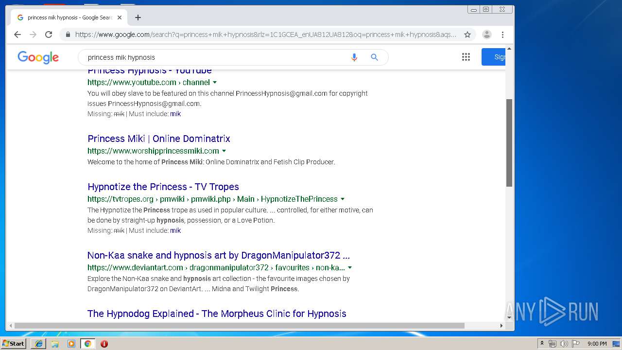The width and height of the screenshot is (622, 350).
Task: Click https://www.youtube.com › channel URL text
Action: (149, 83)
